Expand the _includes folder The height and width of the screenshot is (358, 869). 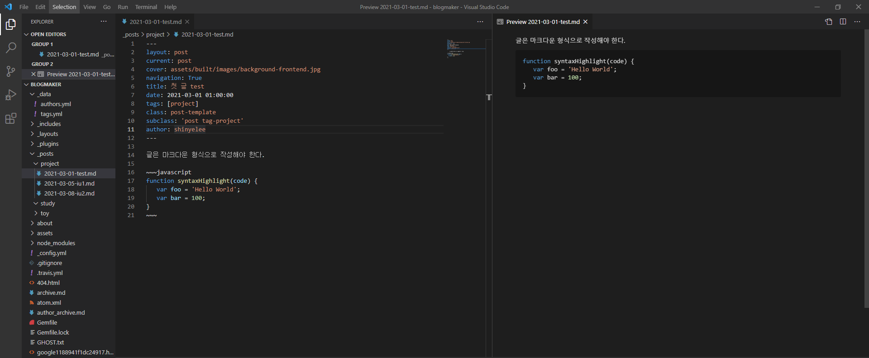(x=69, y=124)
